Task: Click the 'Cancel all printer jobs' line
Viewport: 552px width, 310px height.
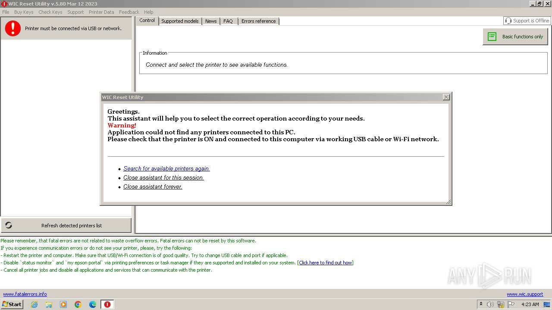Action: point(107,270)
